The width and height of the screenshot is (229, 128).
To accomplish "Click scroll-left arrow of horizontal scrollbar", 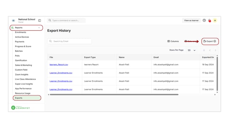I will pyautogui.click(x=48, y=94).
